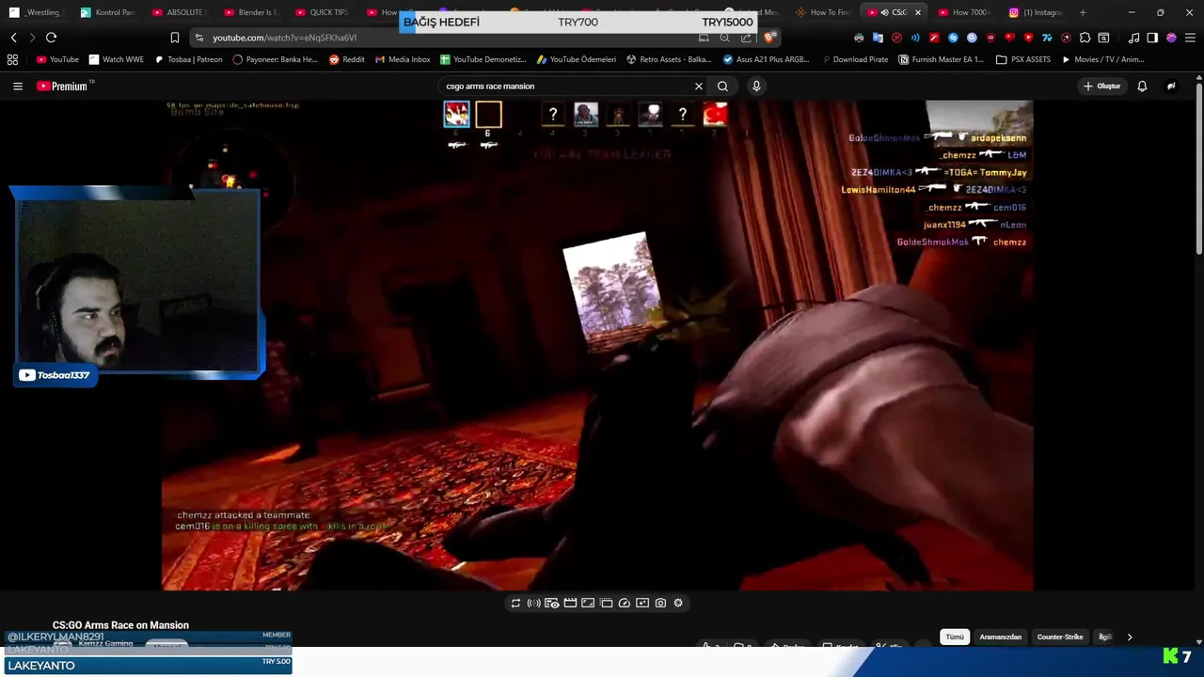Click the sound wave booster icon under the video

[533, 603]
